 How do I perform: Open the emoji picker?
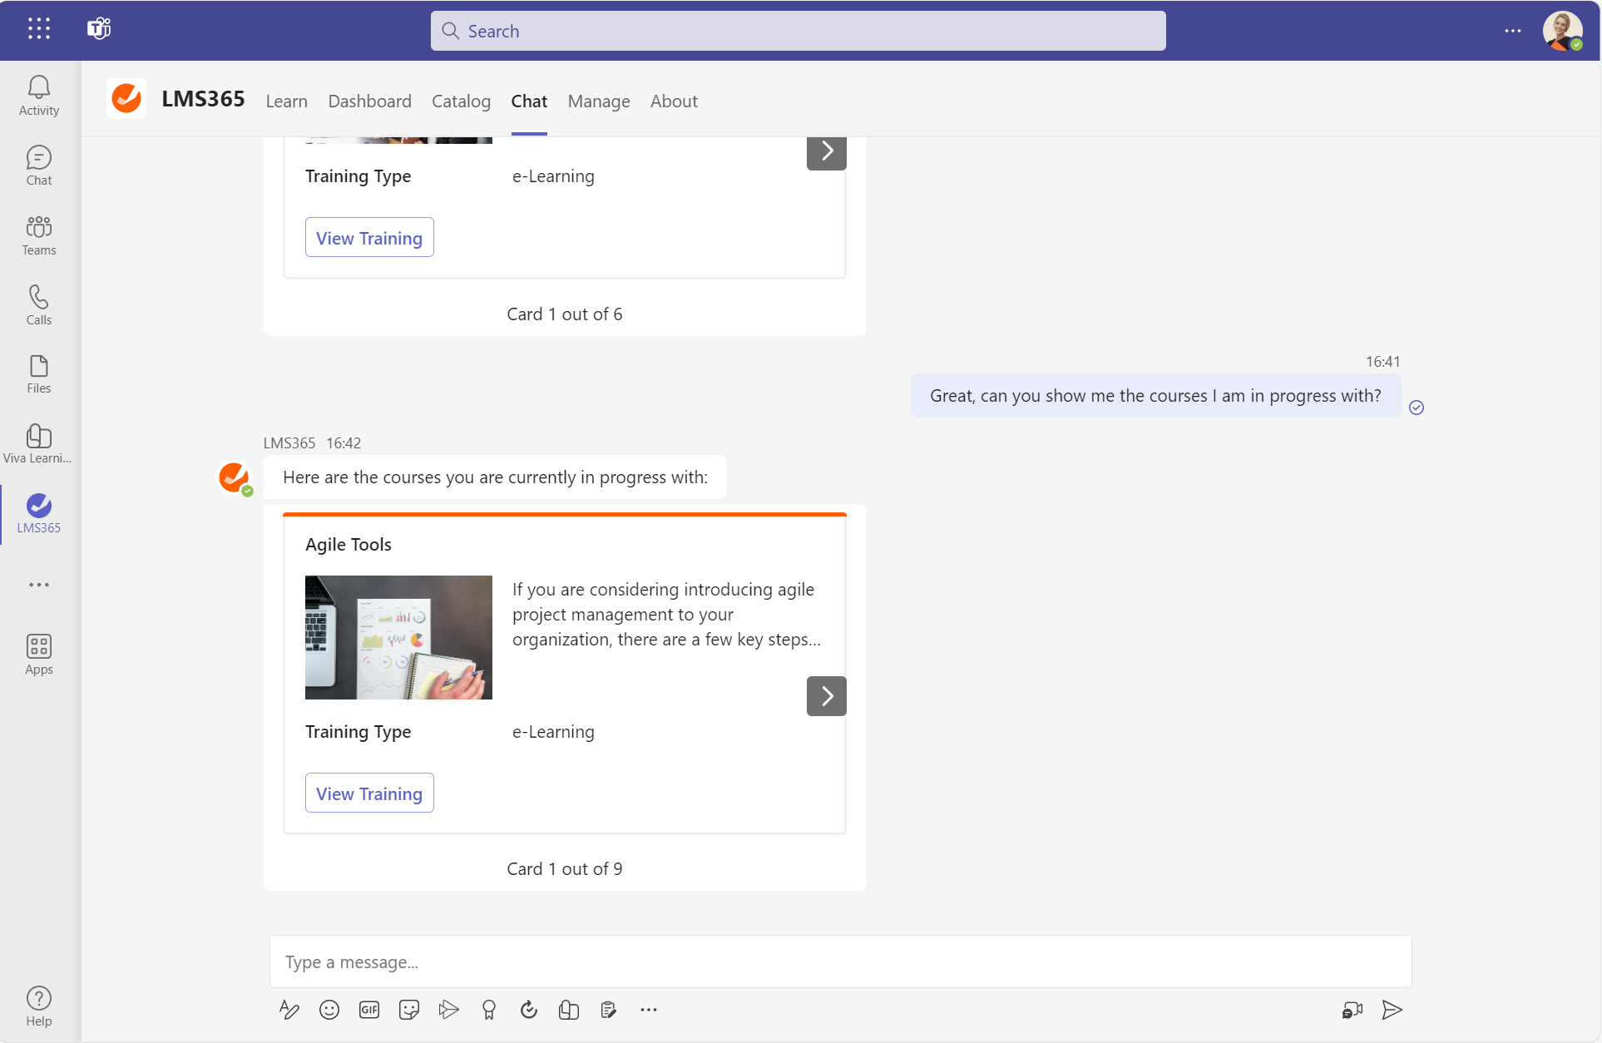(329, 1010)
